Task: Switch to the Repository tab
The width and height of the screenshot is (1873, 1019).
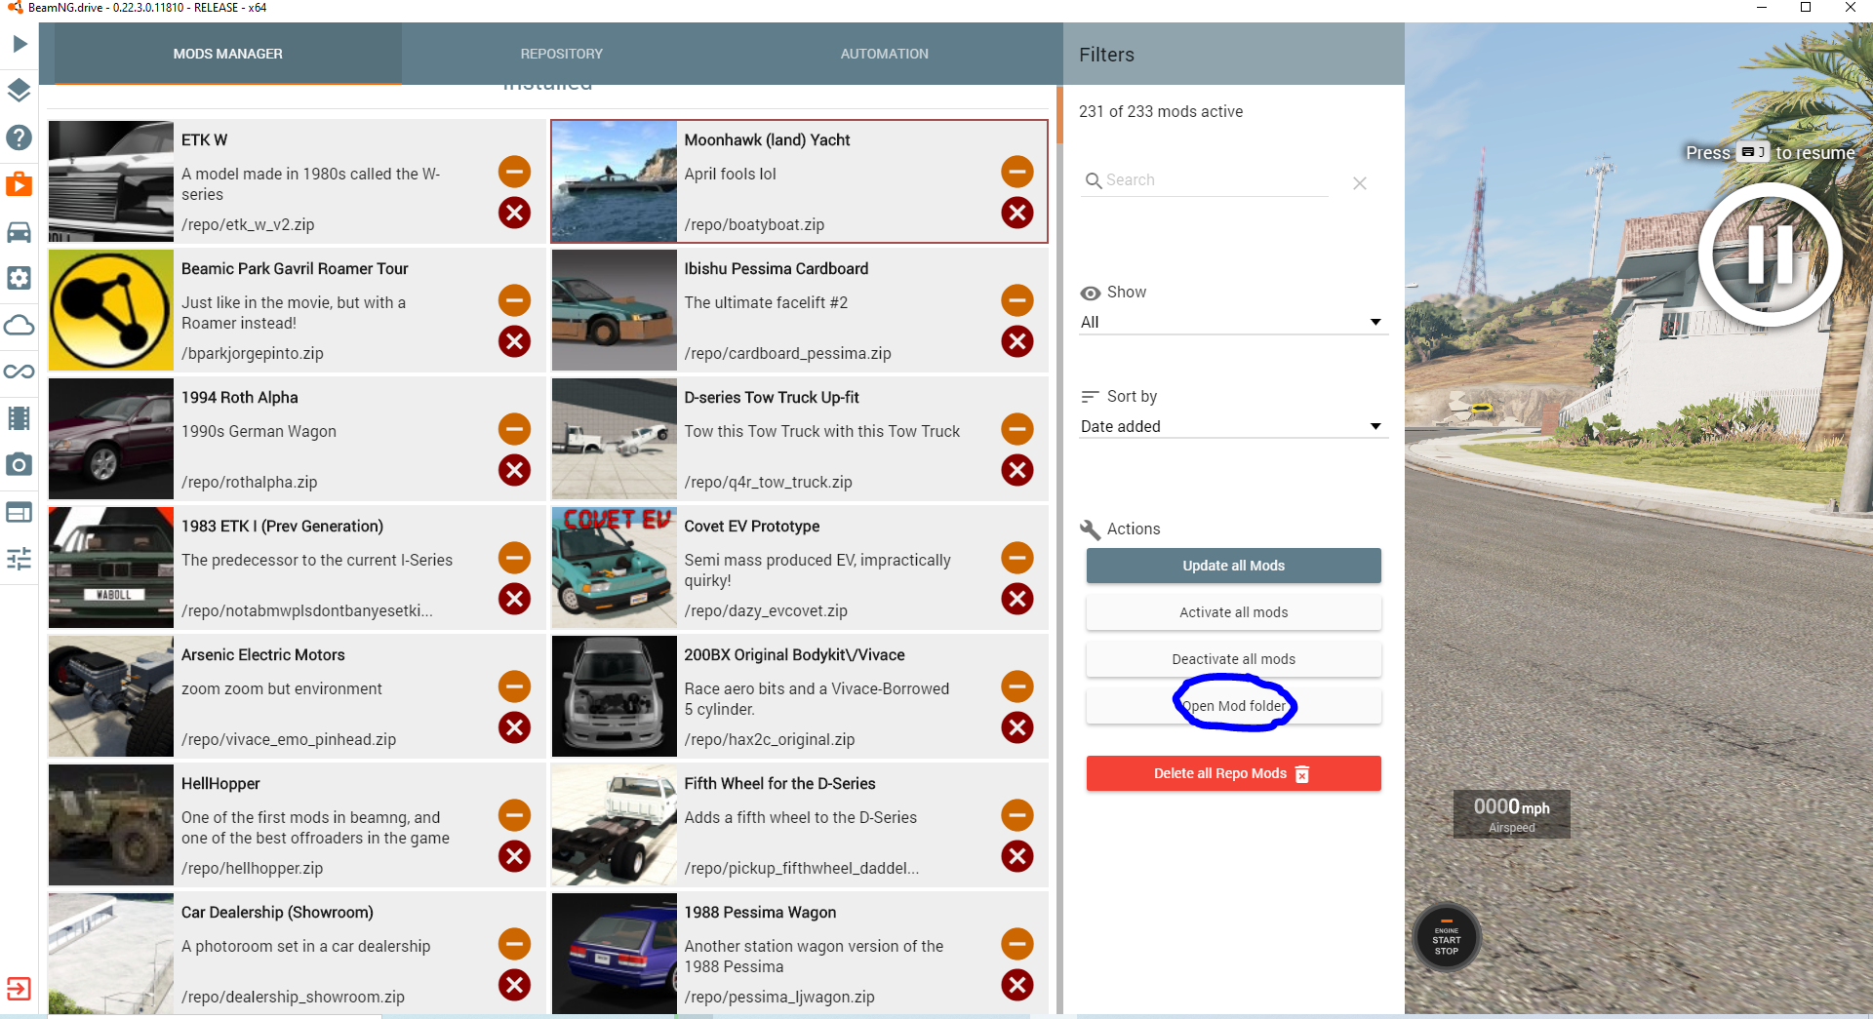Action: 561,54
